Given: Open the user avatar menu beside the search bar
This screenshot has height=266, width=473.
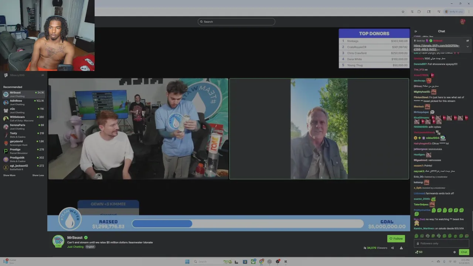Looking at the screenshot, I should click(x=462, y=22).
